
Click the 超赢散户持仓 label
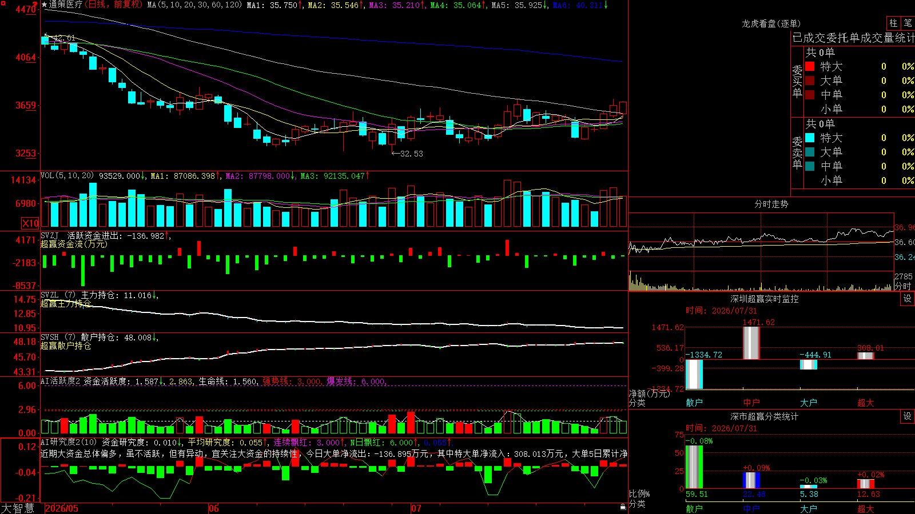[x=66, y=346]
